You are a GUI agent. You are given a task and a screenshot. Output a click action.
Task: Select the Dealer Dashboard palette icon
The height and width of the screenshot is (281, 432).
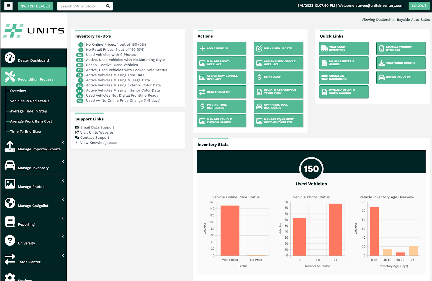(10, 57)
